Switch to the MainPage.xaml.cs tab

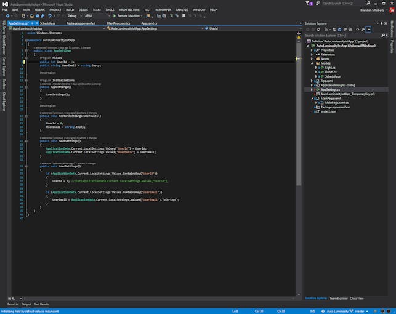point(118,23)
